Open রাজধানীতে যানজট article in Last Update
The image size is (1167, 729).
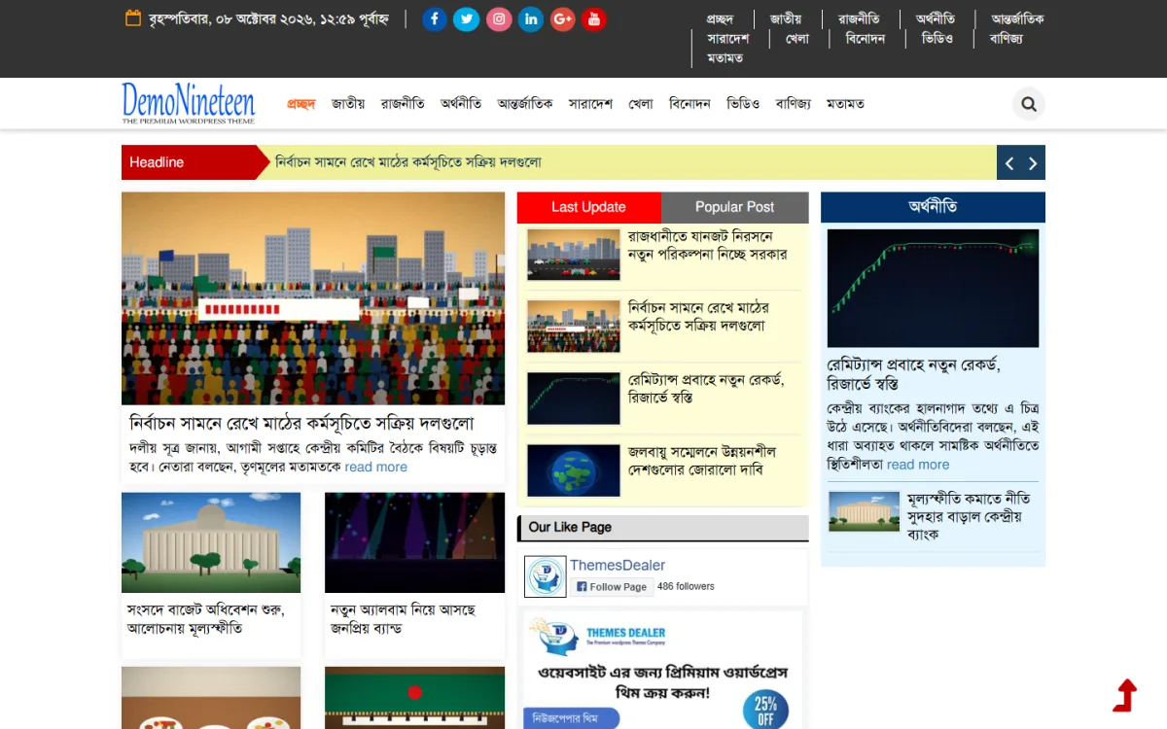(708, 245)
